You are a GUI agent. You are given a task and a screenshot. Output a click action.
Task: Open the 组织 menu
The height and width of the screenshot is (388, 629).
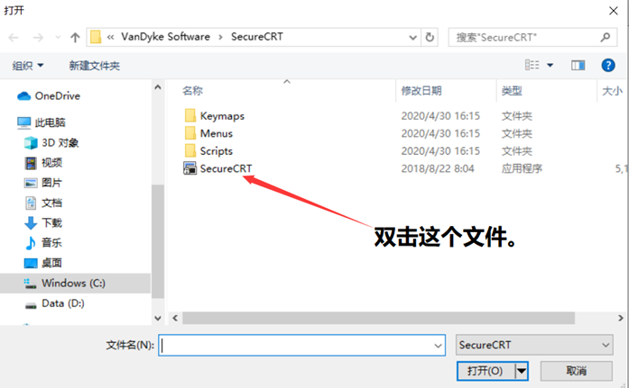click(x=28, y=65)
